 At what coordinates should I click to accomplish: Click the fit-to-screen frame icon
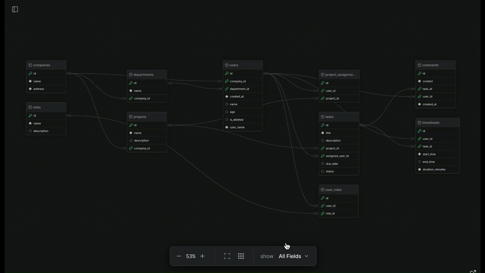pyautogui.click(x=227, y=256)
